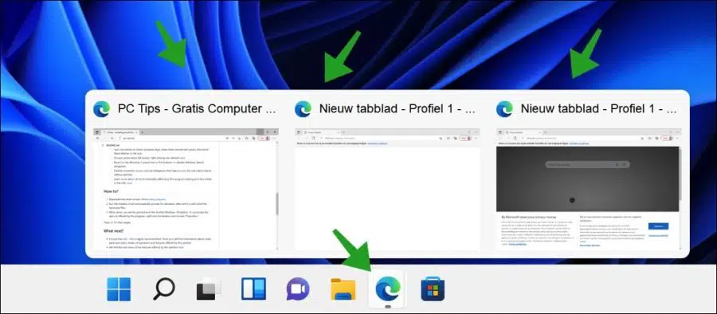The height and width of the screenshot is (314, 717).
Task: Open taskbar Search magnifier
Action: (x=163, y=289)
